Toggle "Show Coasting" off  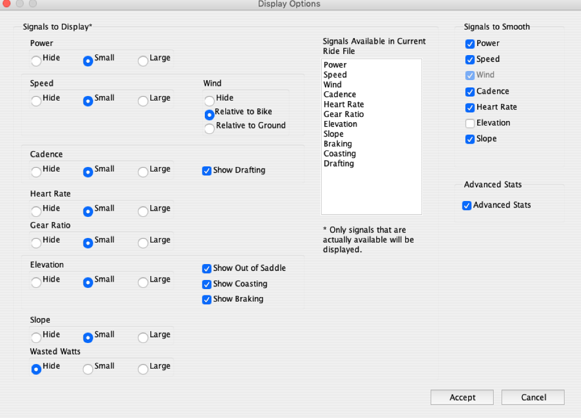(x=207, y=284)
